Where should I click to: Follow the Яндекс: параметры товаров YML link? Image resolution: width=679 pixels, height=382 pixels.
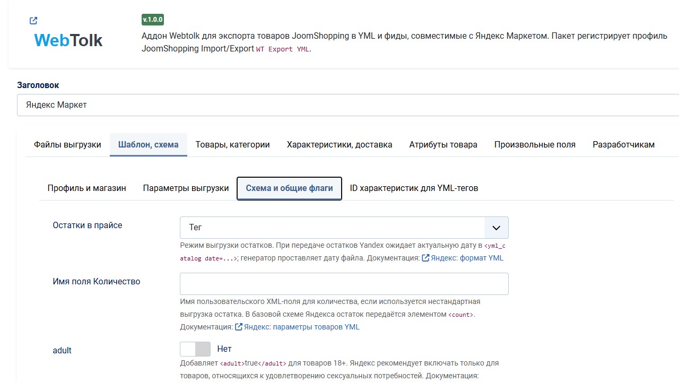click(x=302, y=327)
